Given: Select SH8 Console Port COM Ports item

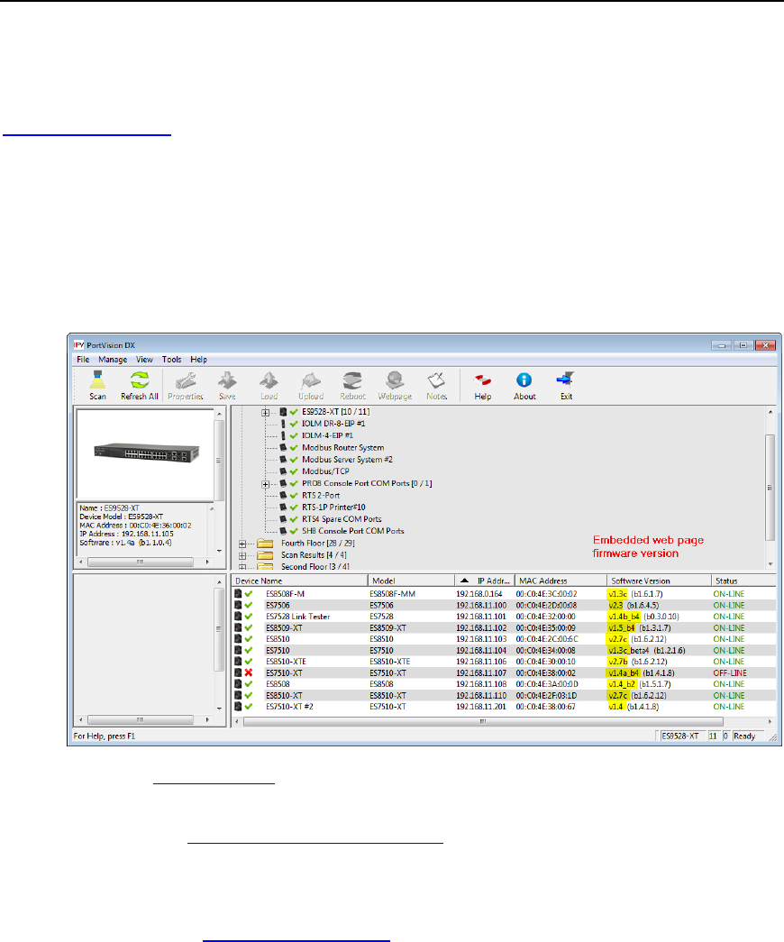Looking at the screenshot, I should [352, 531].
